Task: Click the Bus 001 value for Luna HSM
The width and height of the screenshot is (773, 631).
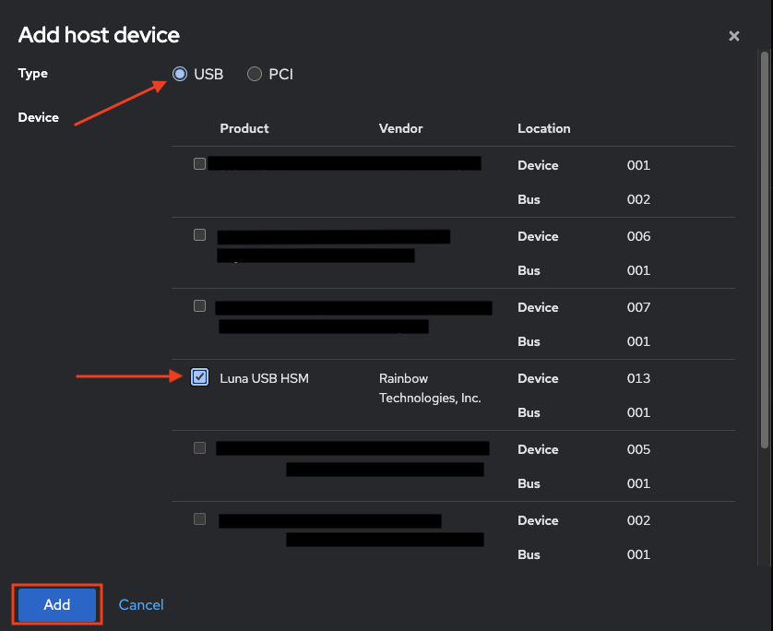Action: 638,412
